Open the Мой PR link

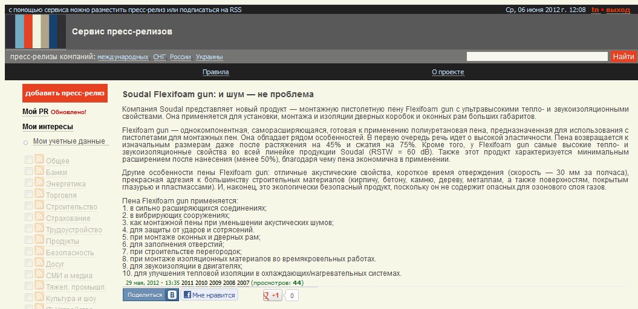(x=36, y=112)
